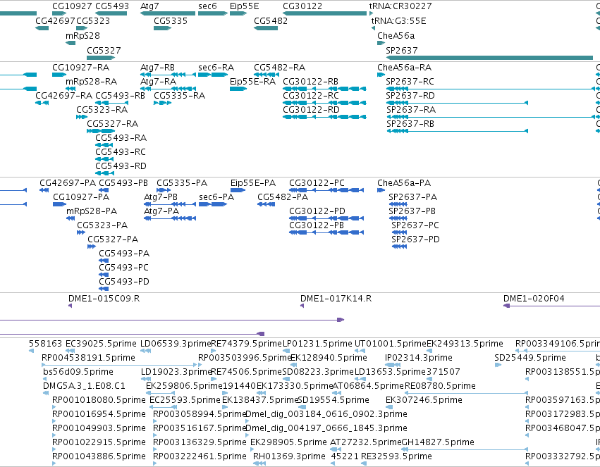Image resolution: width=600 pixels, height=467 pixels.
Task: Click transcript CG5482-RA
Action: tap(266, 75)
